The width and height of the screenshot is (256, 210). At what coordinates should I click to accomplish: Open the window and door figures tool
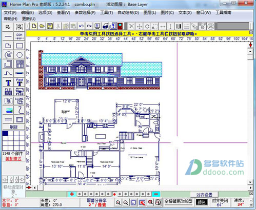coord(19,64)
